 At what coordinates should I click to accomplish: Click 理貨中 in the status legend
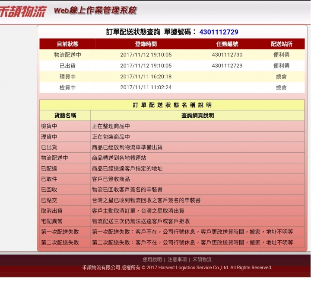coord(49,137)
